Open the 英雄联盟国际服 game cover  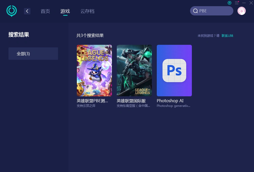tap(134, 71)
